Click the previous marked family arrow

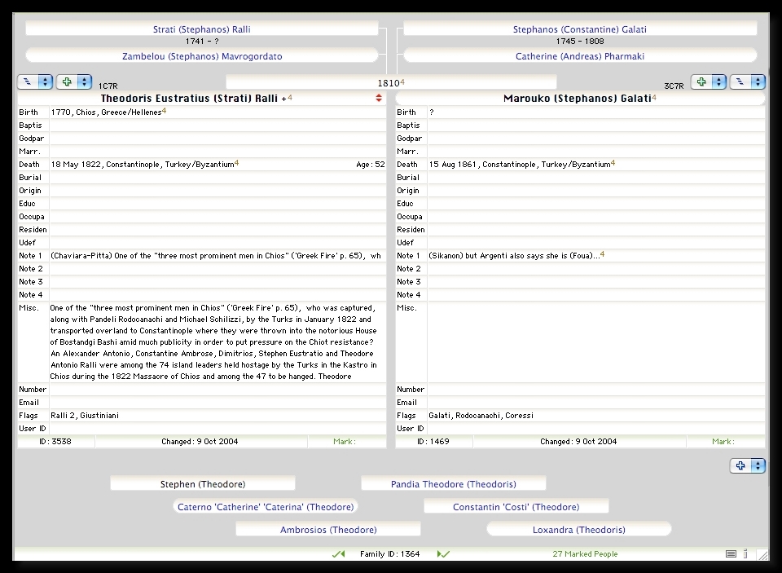pyautogui.click(x=338, y=554)
